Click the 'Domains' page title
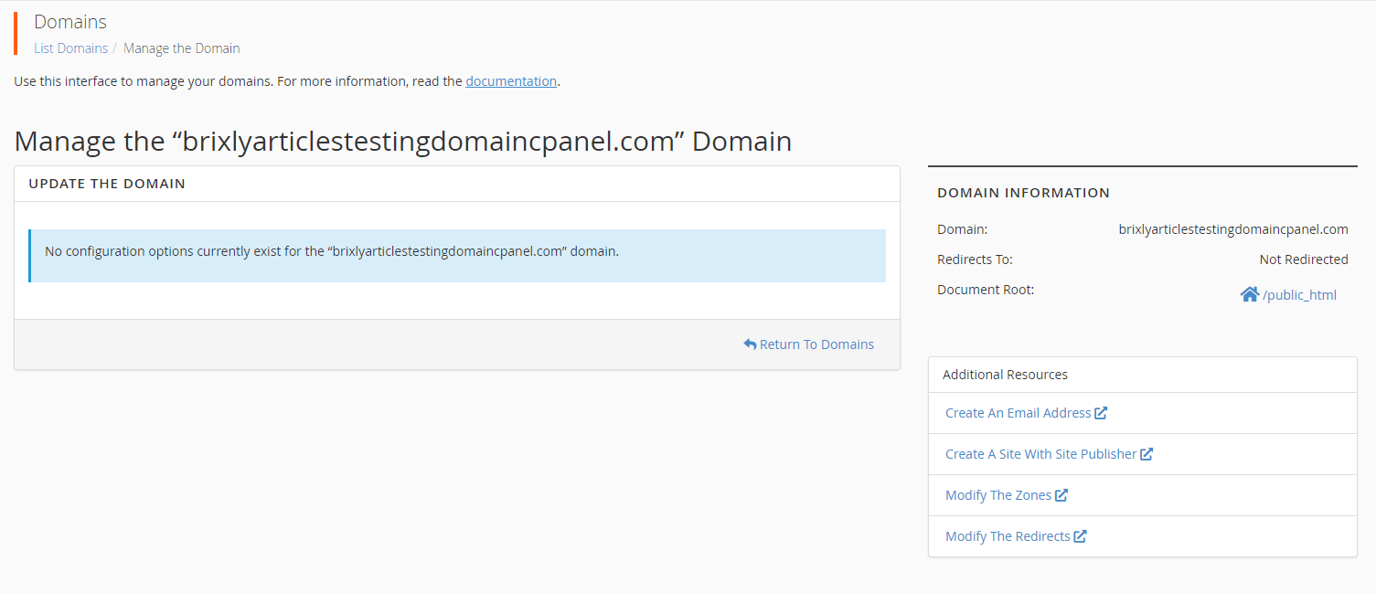Viewport: 1376px width, 593px height. pos(70,22)
